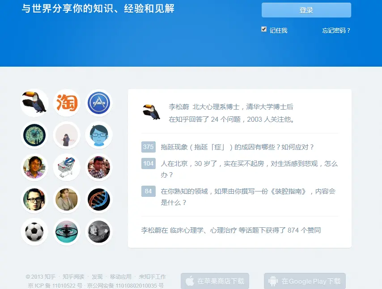
Task: Click the shopping cart avatar
Action: point(67,167)
